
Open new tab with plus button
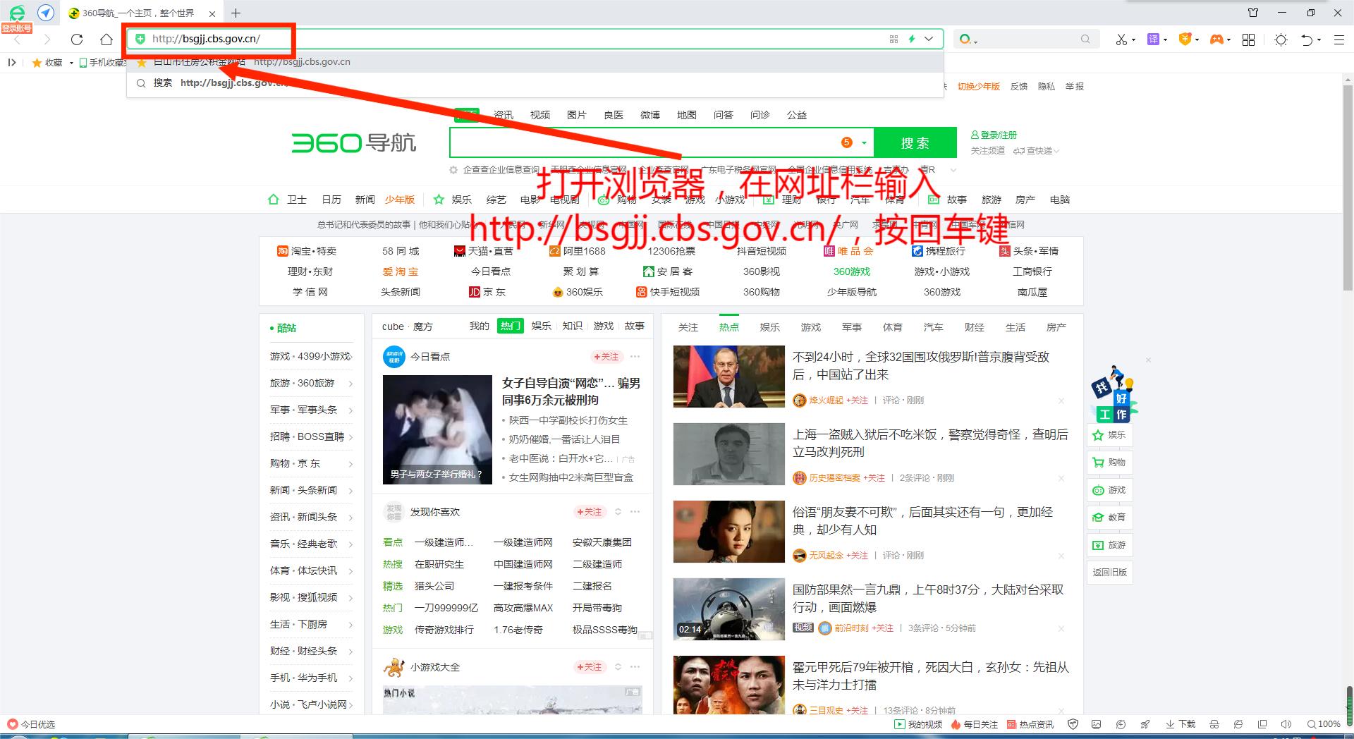[236, 13]
